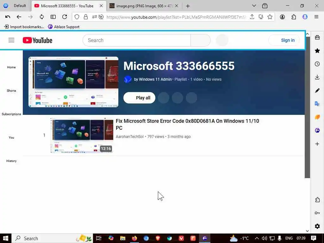The image size is (324, 243).
Task: Open Subscriptions in YouTube sidebar
Action: (x=11, y=114)
